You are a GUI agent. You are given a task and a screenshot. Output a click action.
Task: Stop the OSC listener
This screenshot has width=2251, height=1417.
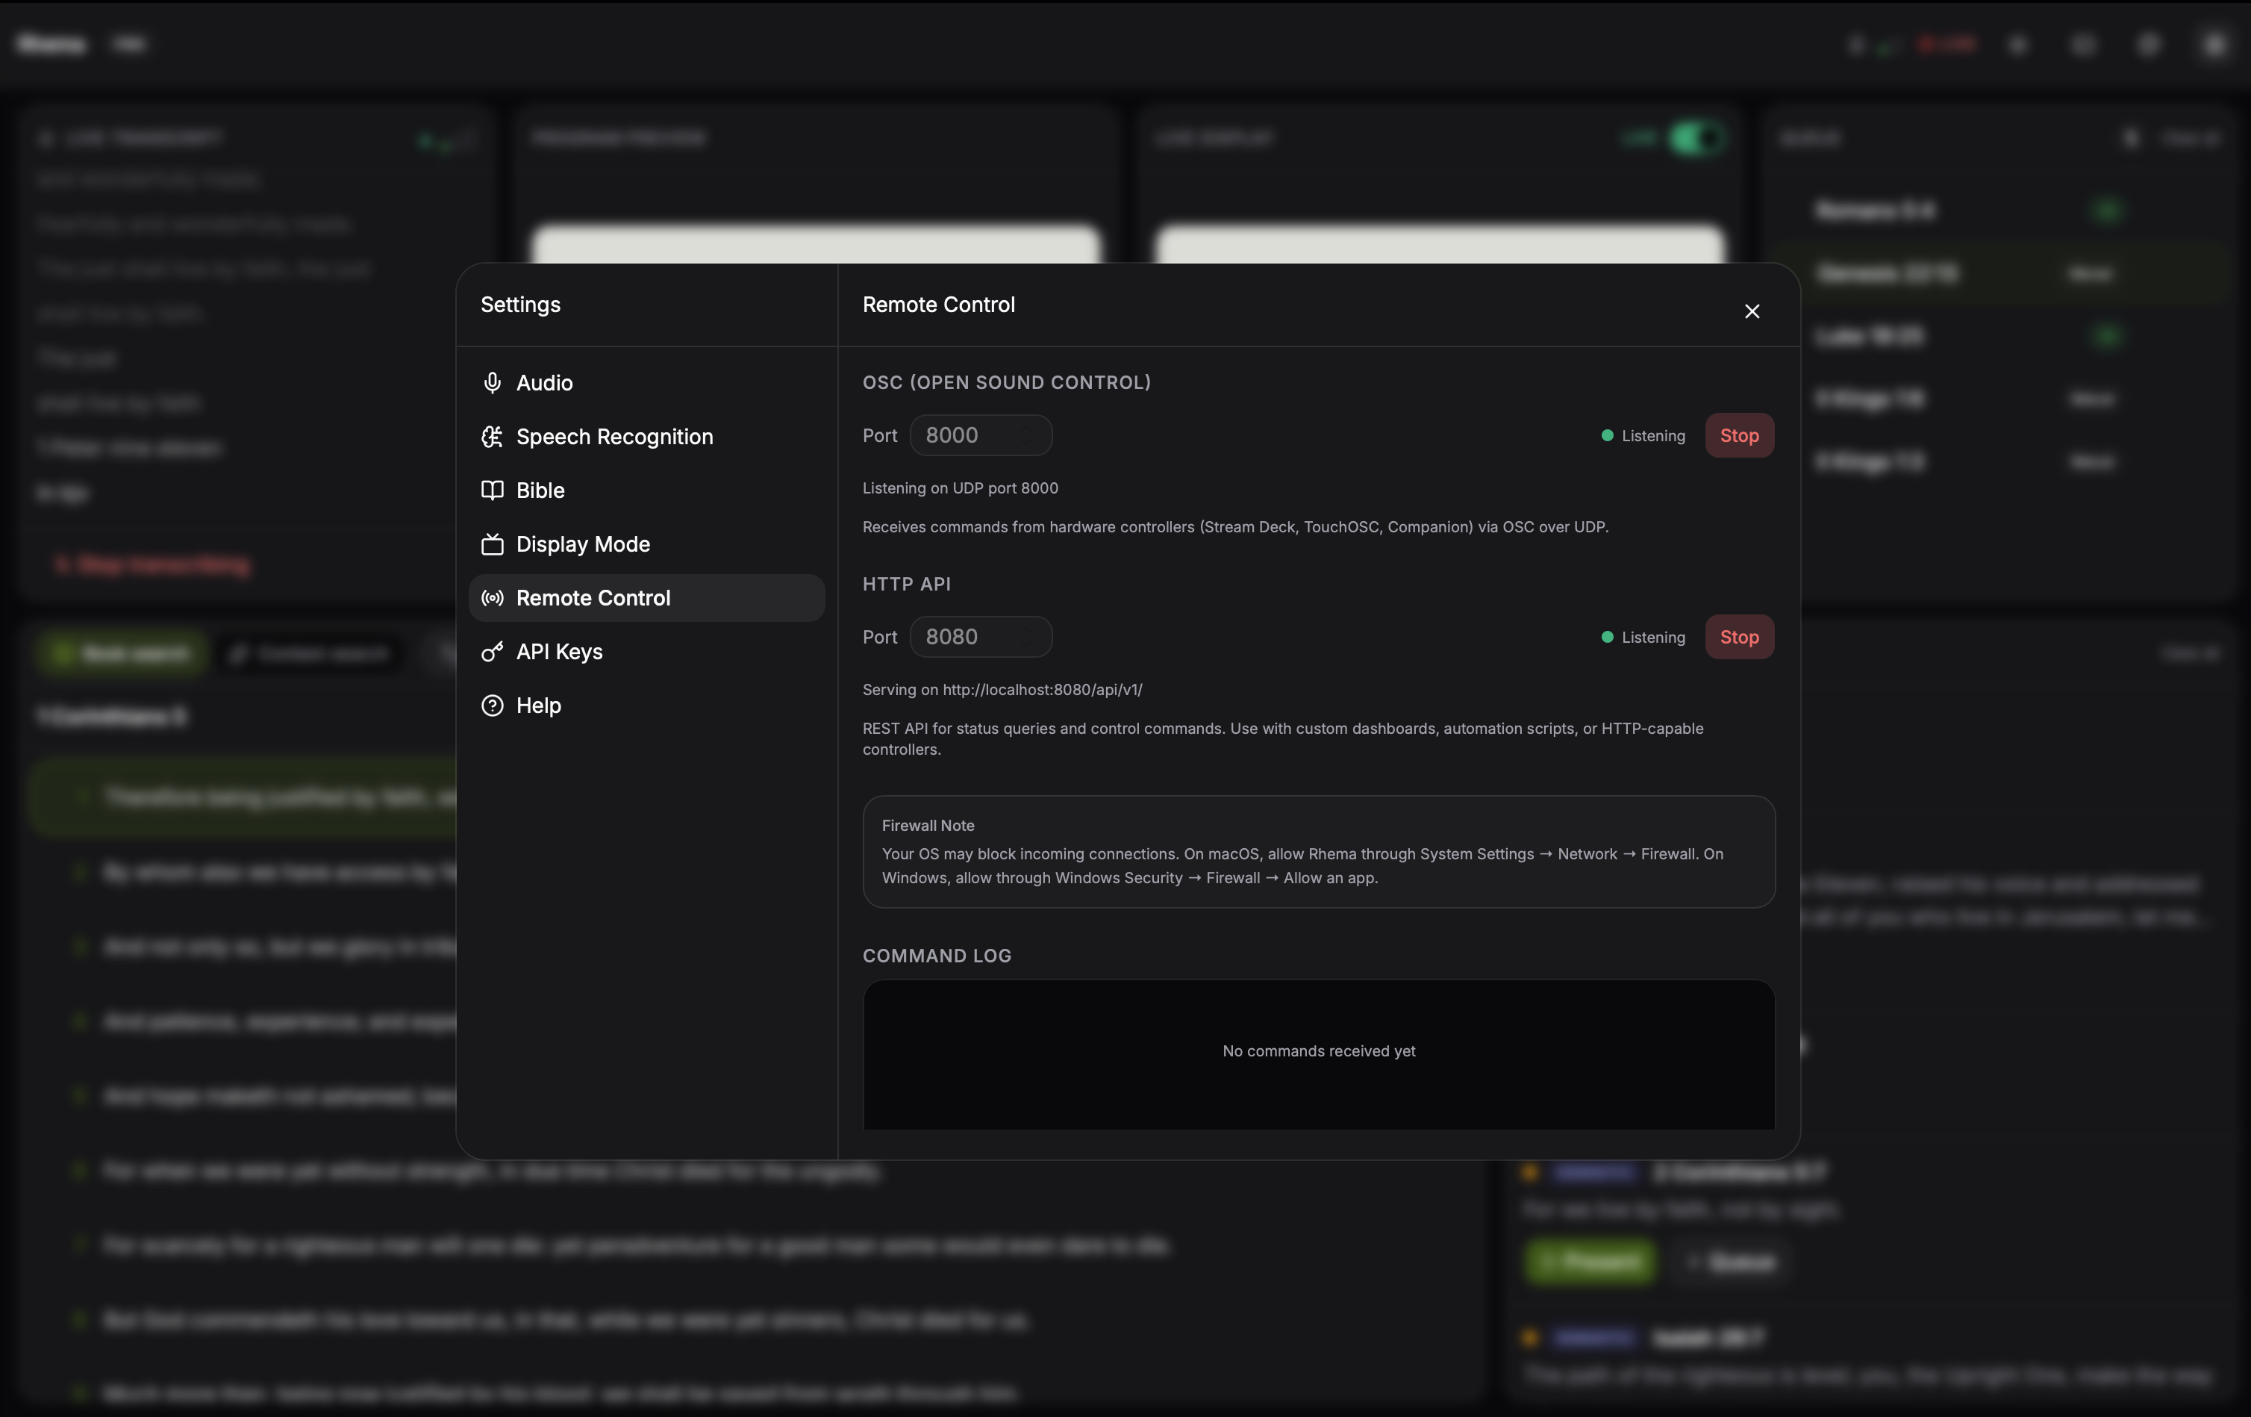pyautogui.click(x=1739, y=435)
